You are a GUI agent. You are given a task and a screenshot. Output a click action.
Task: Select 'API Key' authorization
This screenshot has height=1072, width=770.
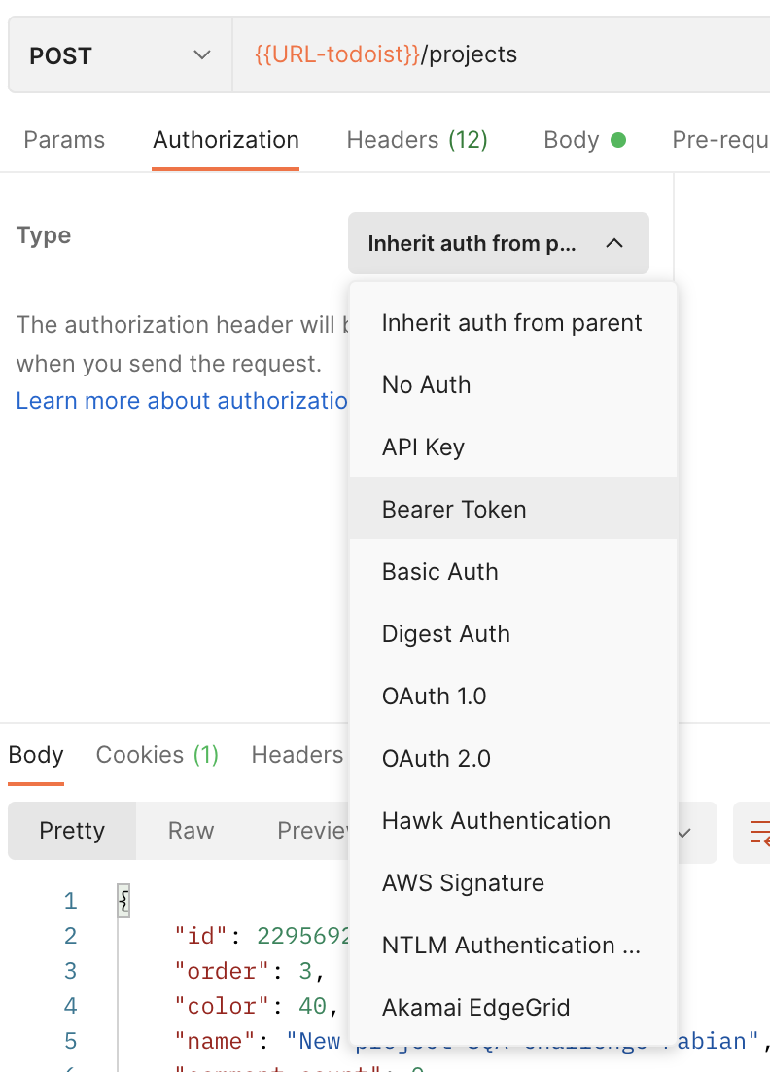point(423,447)
